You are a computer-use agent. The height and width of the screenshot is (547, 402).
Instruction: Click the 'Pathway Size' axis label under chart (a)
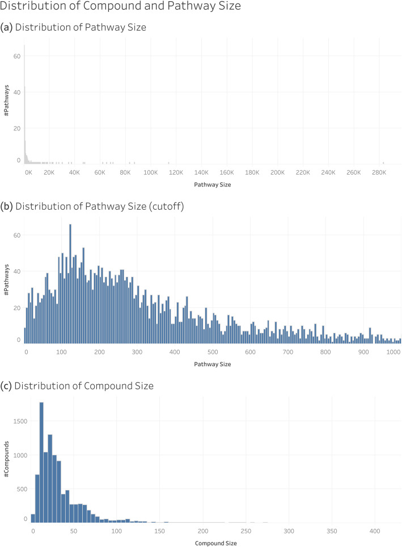[x=213, y=185]
